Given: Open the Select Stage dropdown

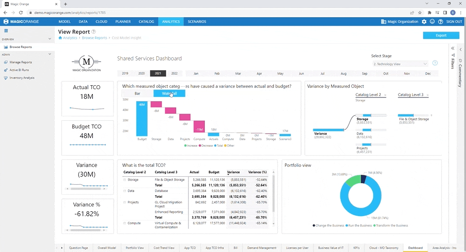Looking at the screenshot, I should coord(400,64).
